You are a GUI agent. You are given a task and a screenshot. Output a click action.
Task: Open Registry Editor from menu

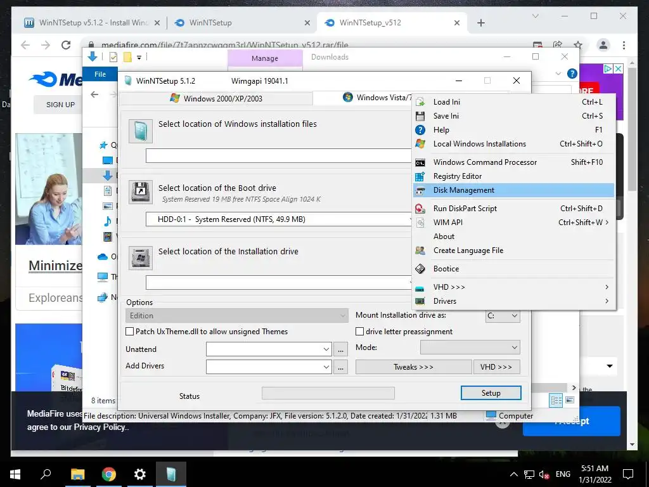click(x=513, y=176)
